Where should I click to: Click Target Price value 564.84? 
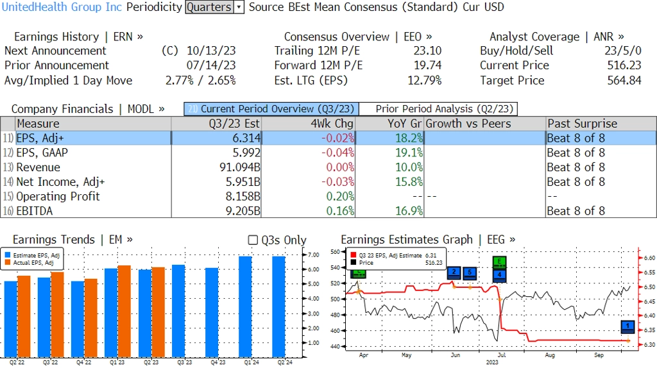(624, 80)
